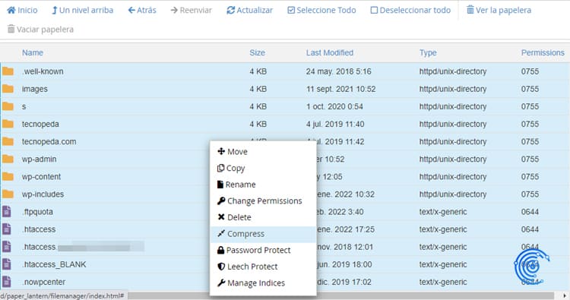Sort by Type column header
Image resolution: width=570 pixels, height=300 pixels.
point(427,52)
